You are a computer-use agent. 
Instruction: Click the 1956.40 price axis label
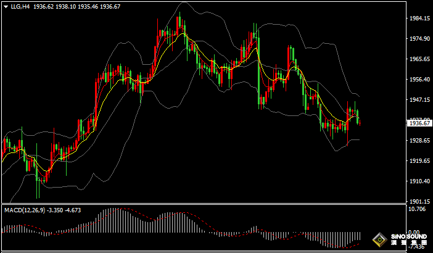(x=419, y=80)
